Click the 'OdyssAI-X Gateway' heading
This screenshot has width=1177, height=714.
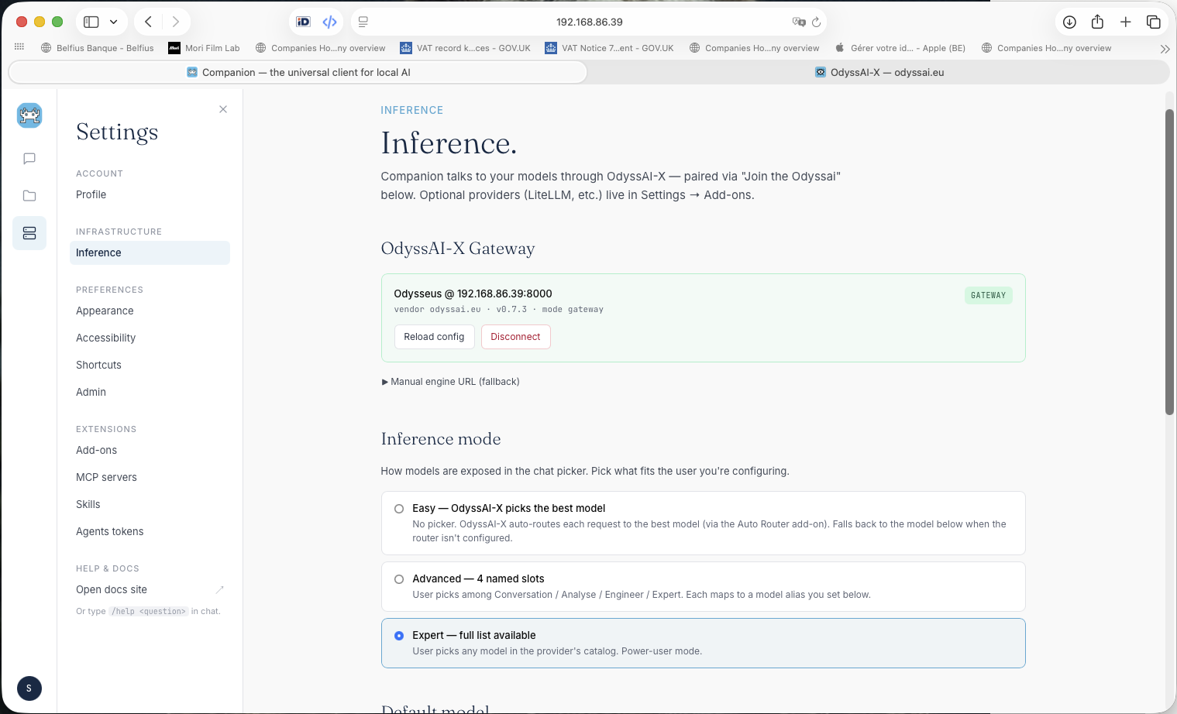pyautogui.click(x=458, y=249)
